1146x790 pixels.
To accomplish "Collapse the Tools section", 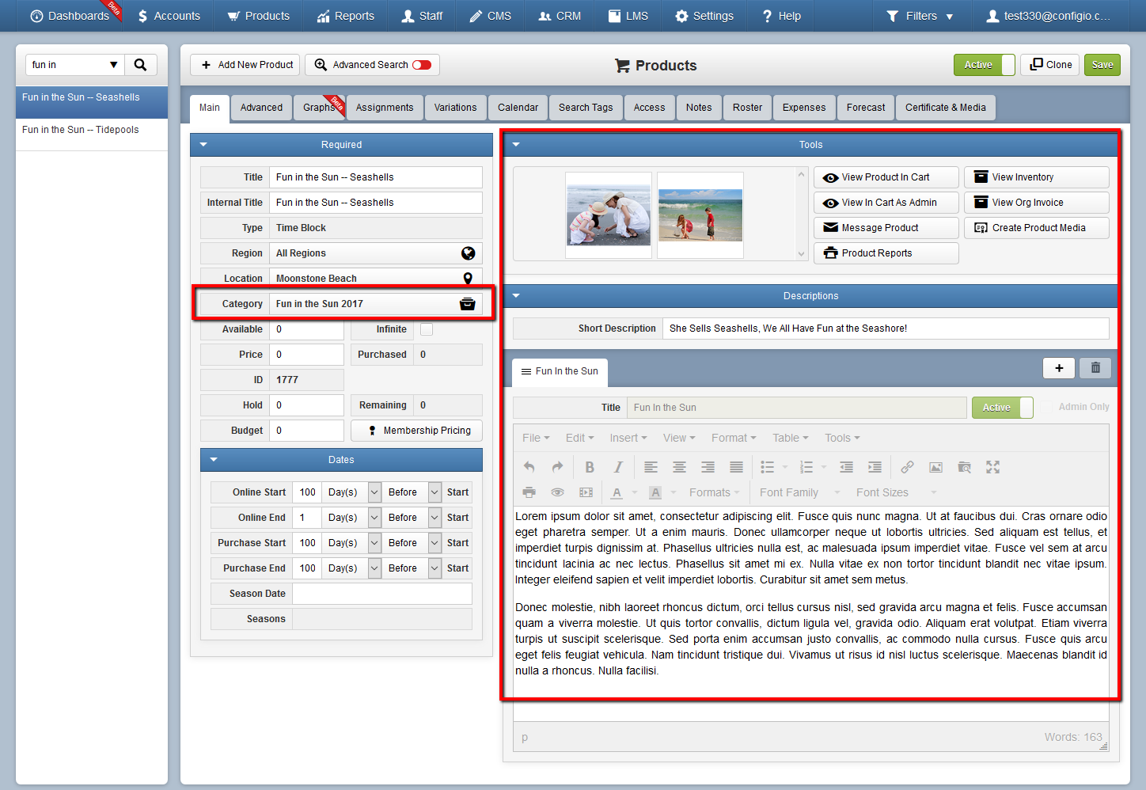I will tap(516, 145).
